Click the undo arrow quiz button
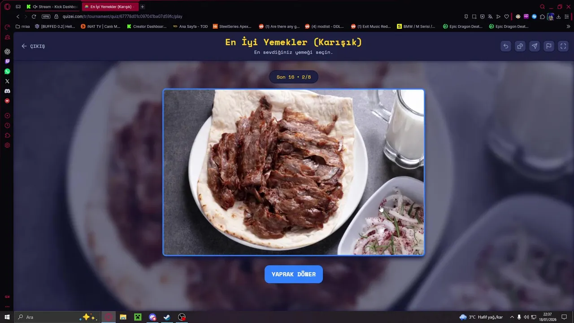 tap(506, 46)
